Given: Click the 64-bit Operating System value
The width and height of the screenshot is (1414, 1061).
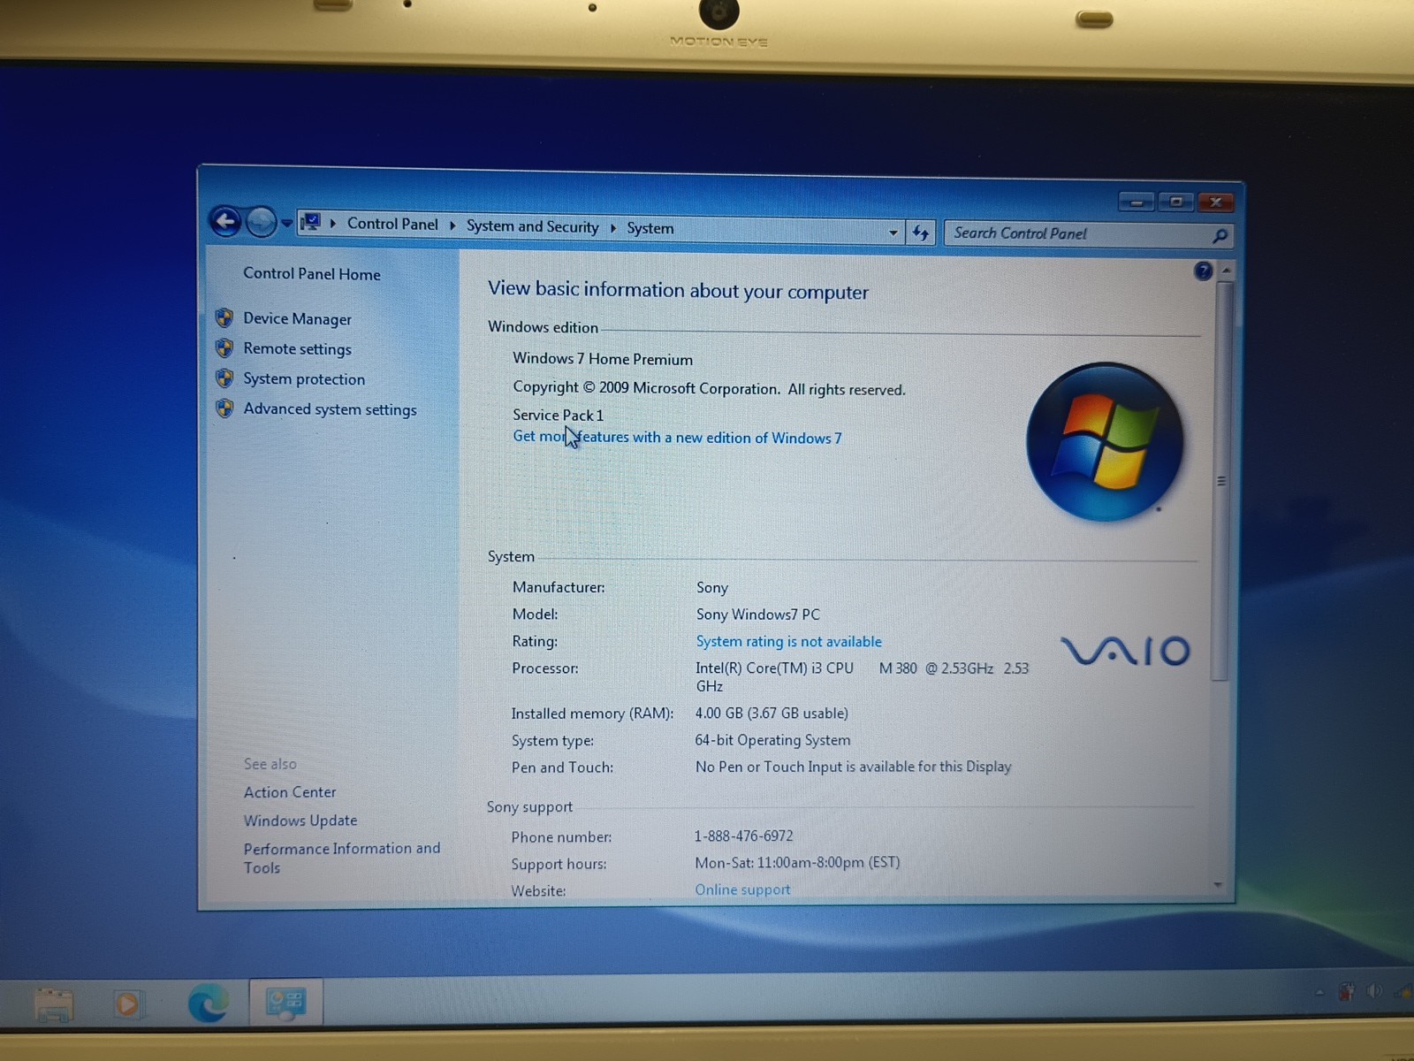Looking at the screenshot, I should tap(772, 740).
